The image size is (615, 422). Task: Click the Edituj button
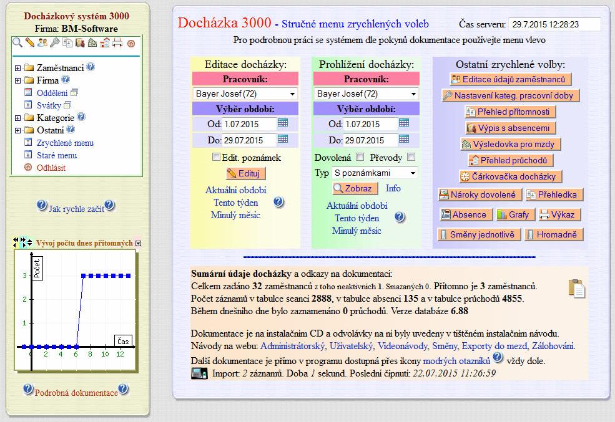click(245, 173)
